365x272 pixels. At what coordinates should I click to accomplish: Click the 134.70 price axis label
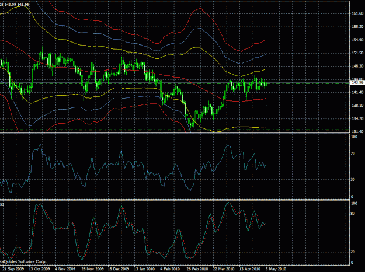click(357, 118)
